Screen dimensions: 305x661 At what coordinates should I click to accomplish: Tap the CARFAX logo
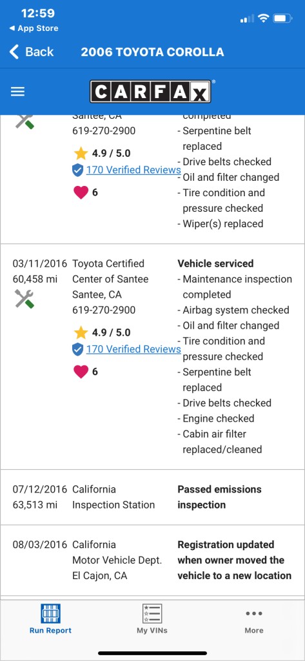pos(150,92)
